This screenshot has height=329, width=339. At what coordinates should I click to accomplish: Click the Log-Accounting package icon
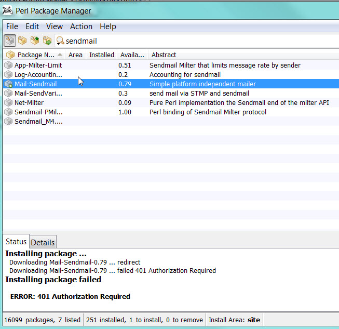click(8, 74)
